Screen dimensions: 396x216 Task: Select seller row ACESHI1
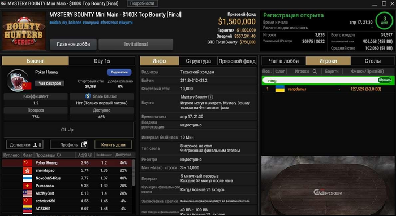tap(67, 209)
